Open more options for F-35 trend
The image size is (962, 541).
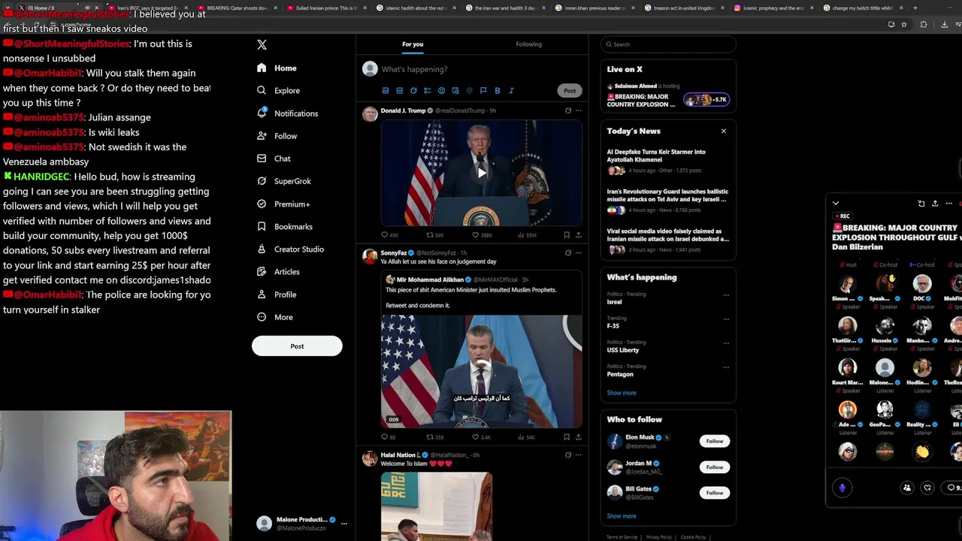point(726,319)
